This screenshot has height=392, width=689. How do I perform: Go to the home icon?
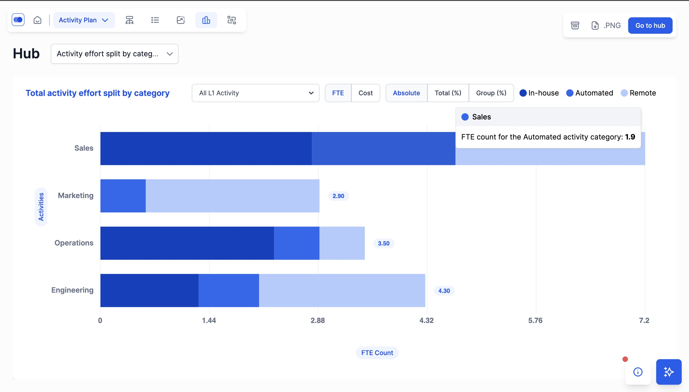[37, 20]
